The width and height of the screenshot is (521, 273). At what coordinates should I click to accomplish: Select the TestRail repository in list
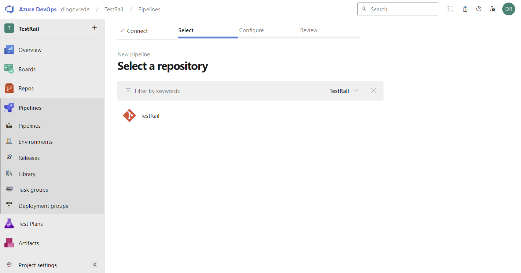150,116
